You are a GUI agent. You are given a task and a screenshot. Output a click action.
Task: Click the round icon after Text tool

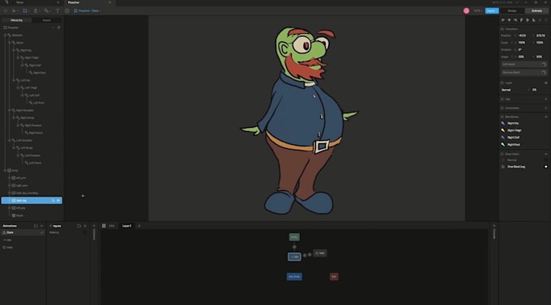click(x=67, y=11)
